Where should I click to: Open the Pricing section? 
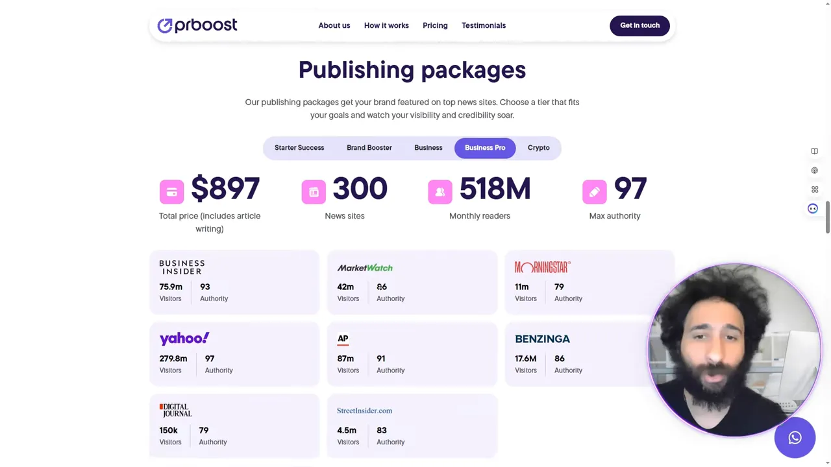435,25
